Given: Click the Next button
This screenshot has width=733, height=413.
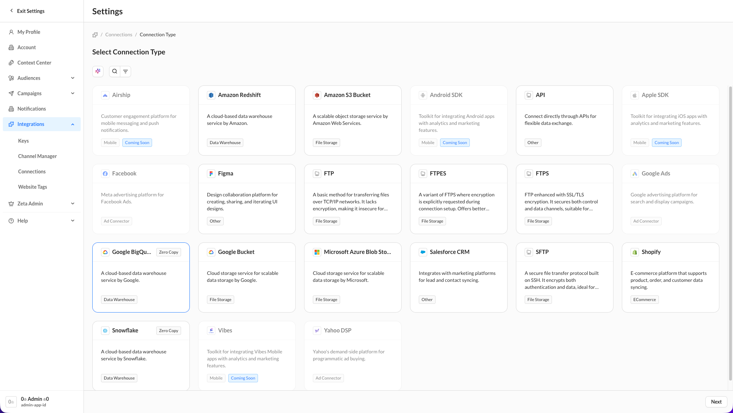Looking at the screenshot, I should click(716, 402).
